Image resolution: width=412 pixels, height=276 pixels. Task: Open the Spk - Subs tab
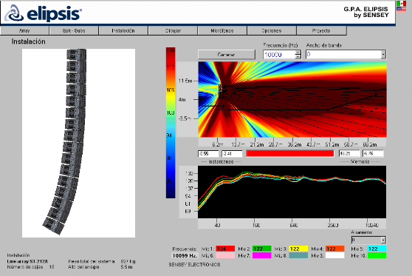74,30
